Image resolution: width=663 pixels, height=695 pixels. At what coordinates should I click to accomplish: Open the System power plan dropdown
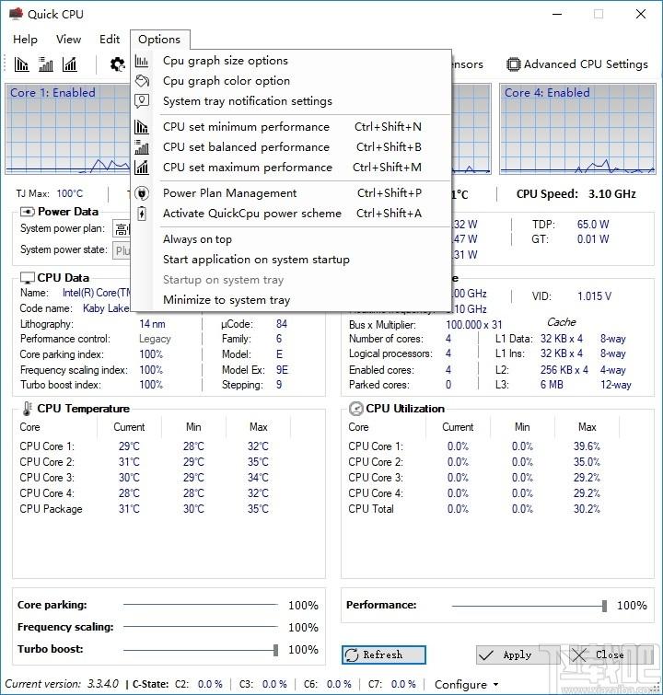[x=122, y=228]
